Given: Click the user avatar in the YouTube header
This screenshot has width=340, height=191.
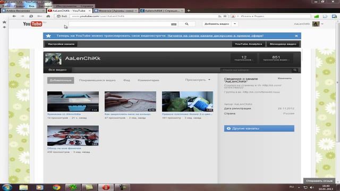Looking at the screenshot, I should pos(316,24).
